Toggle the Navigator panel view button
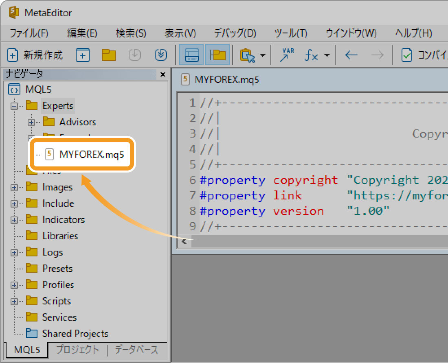448x363 pixels. point(217,55)
